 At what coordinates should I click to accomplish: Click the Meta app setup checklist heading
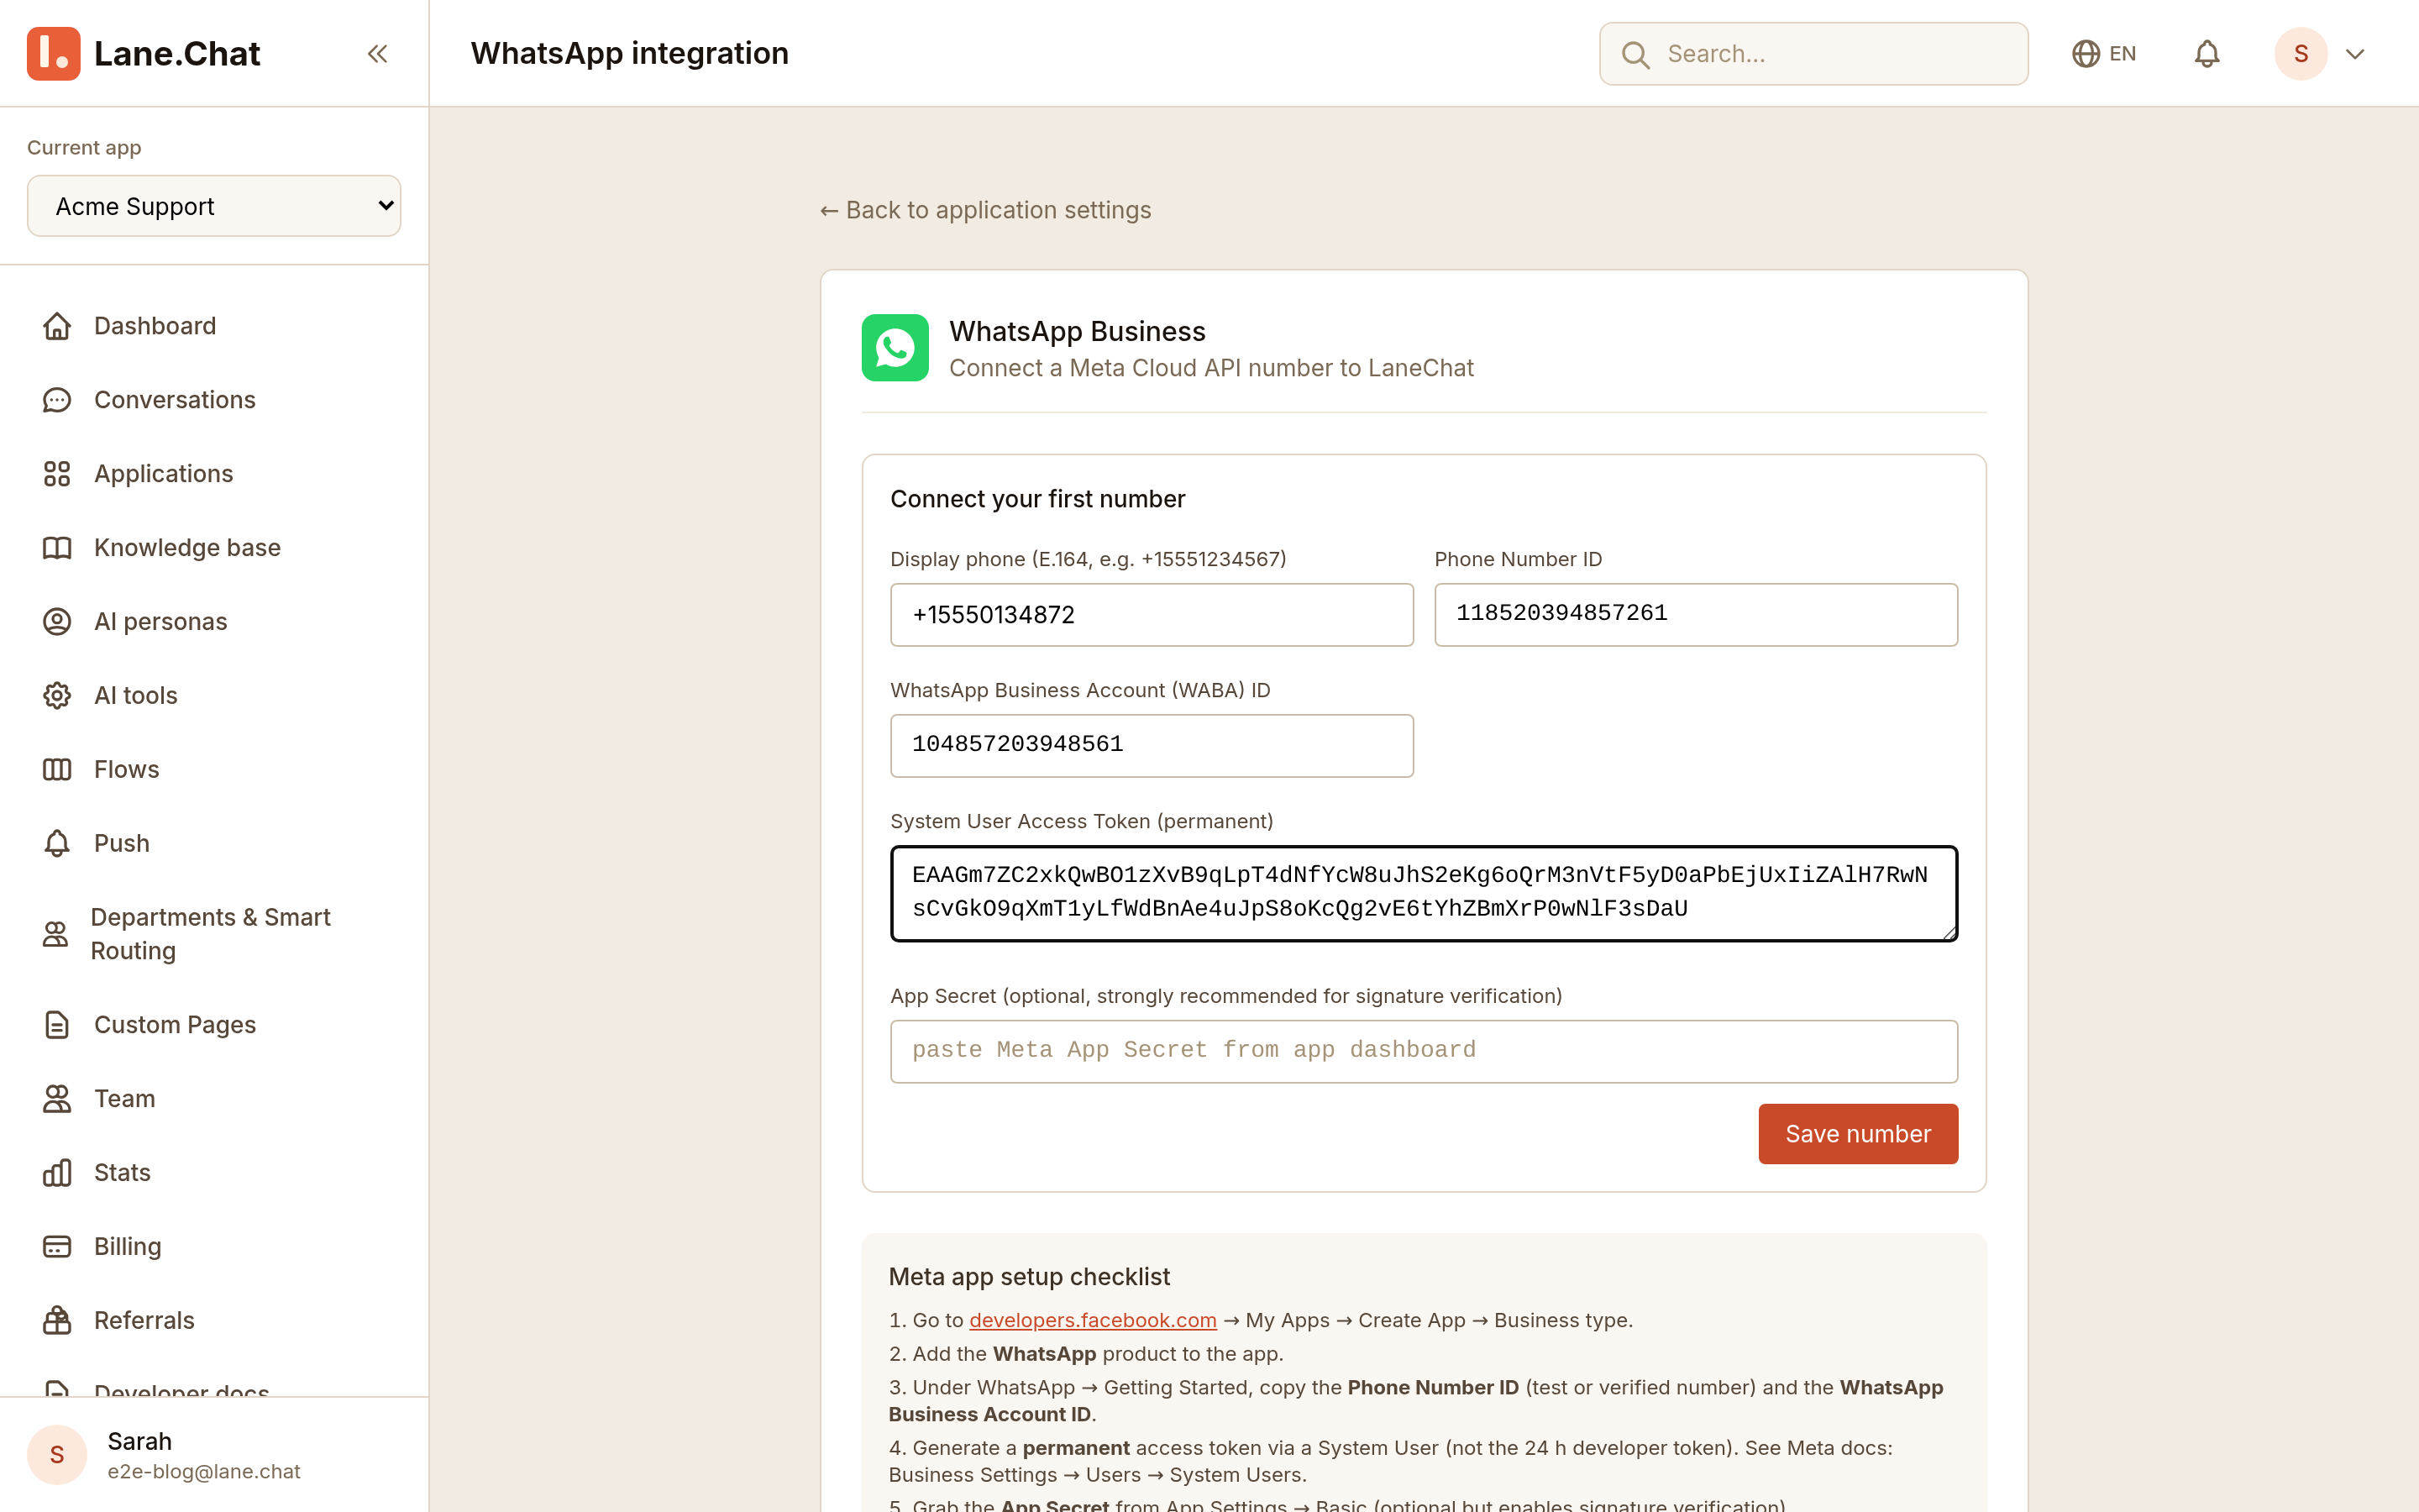click(1029, 1277)
